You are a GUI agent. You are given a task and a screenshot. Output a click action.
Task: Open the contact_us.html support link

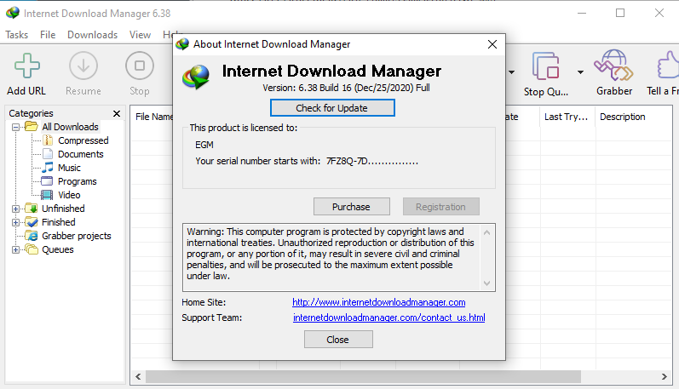pos(388,317)
